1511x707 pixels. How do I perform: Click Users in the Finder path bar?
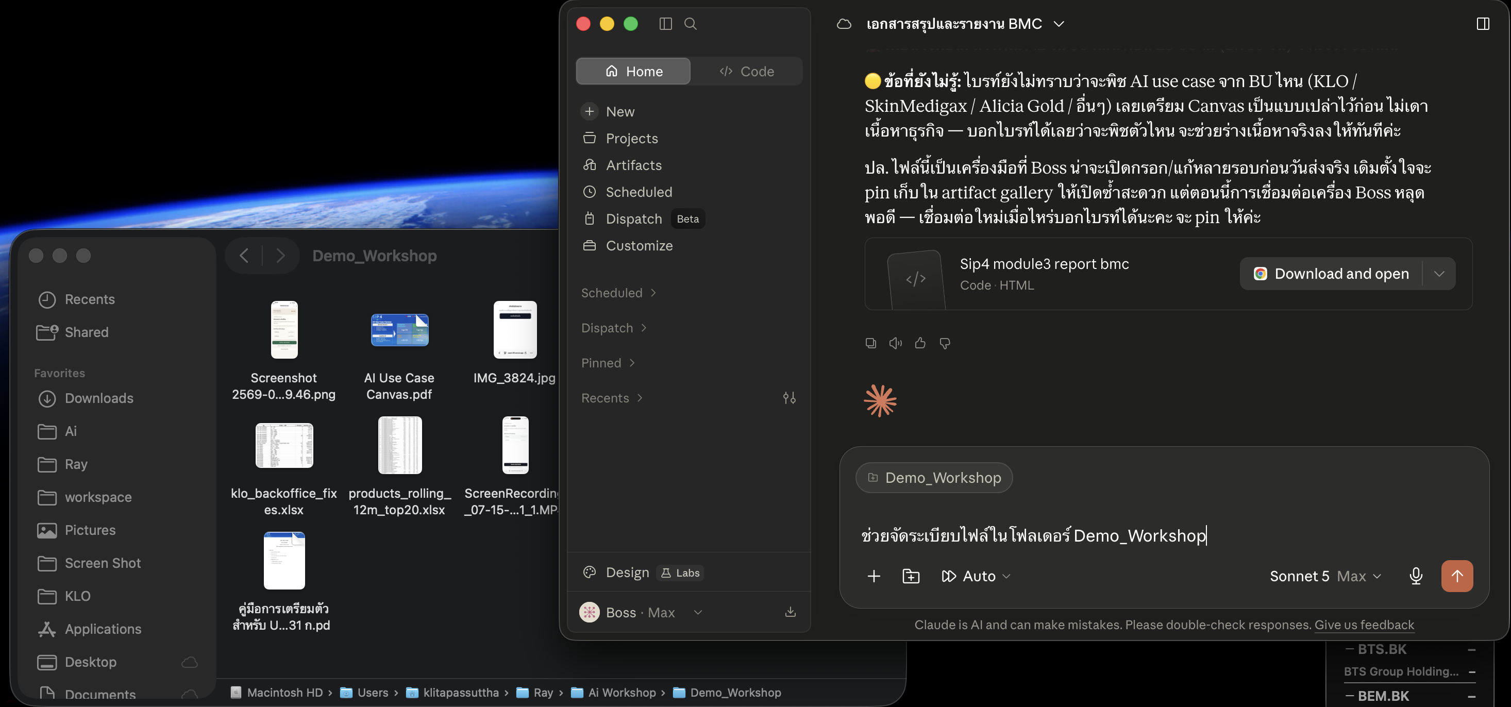click(x=365, y=693)
